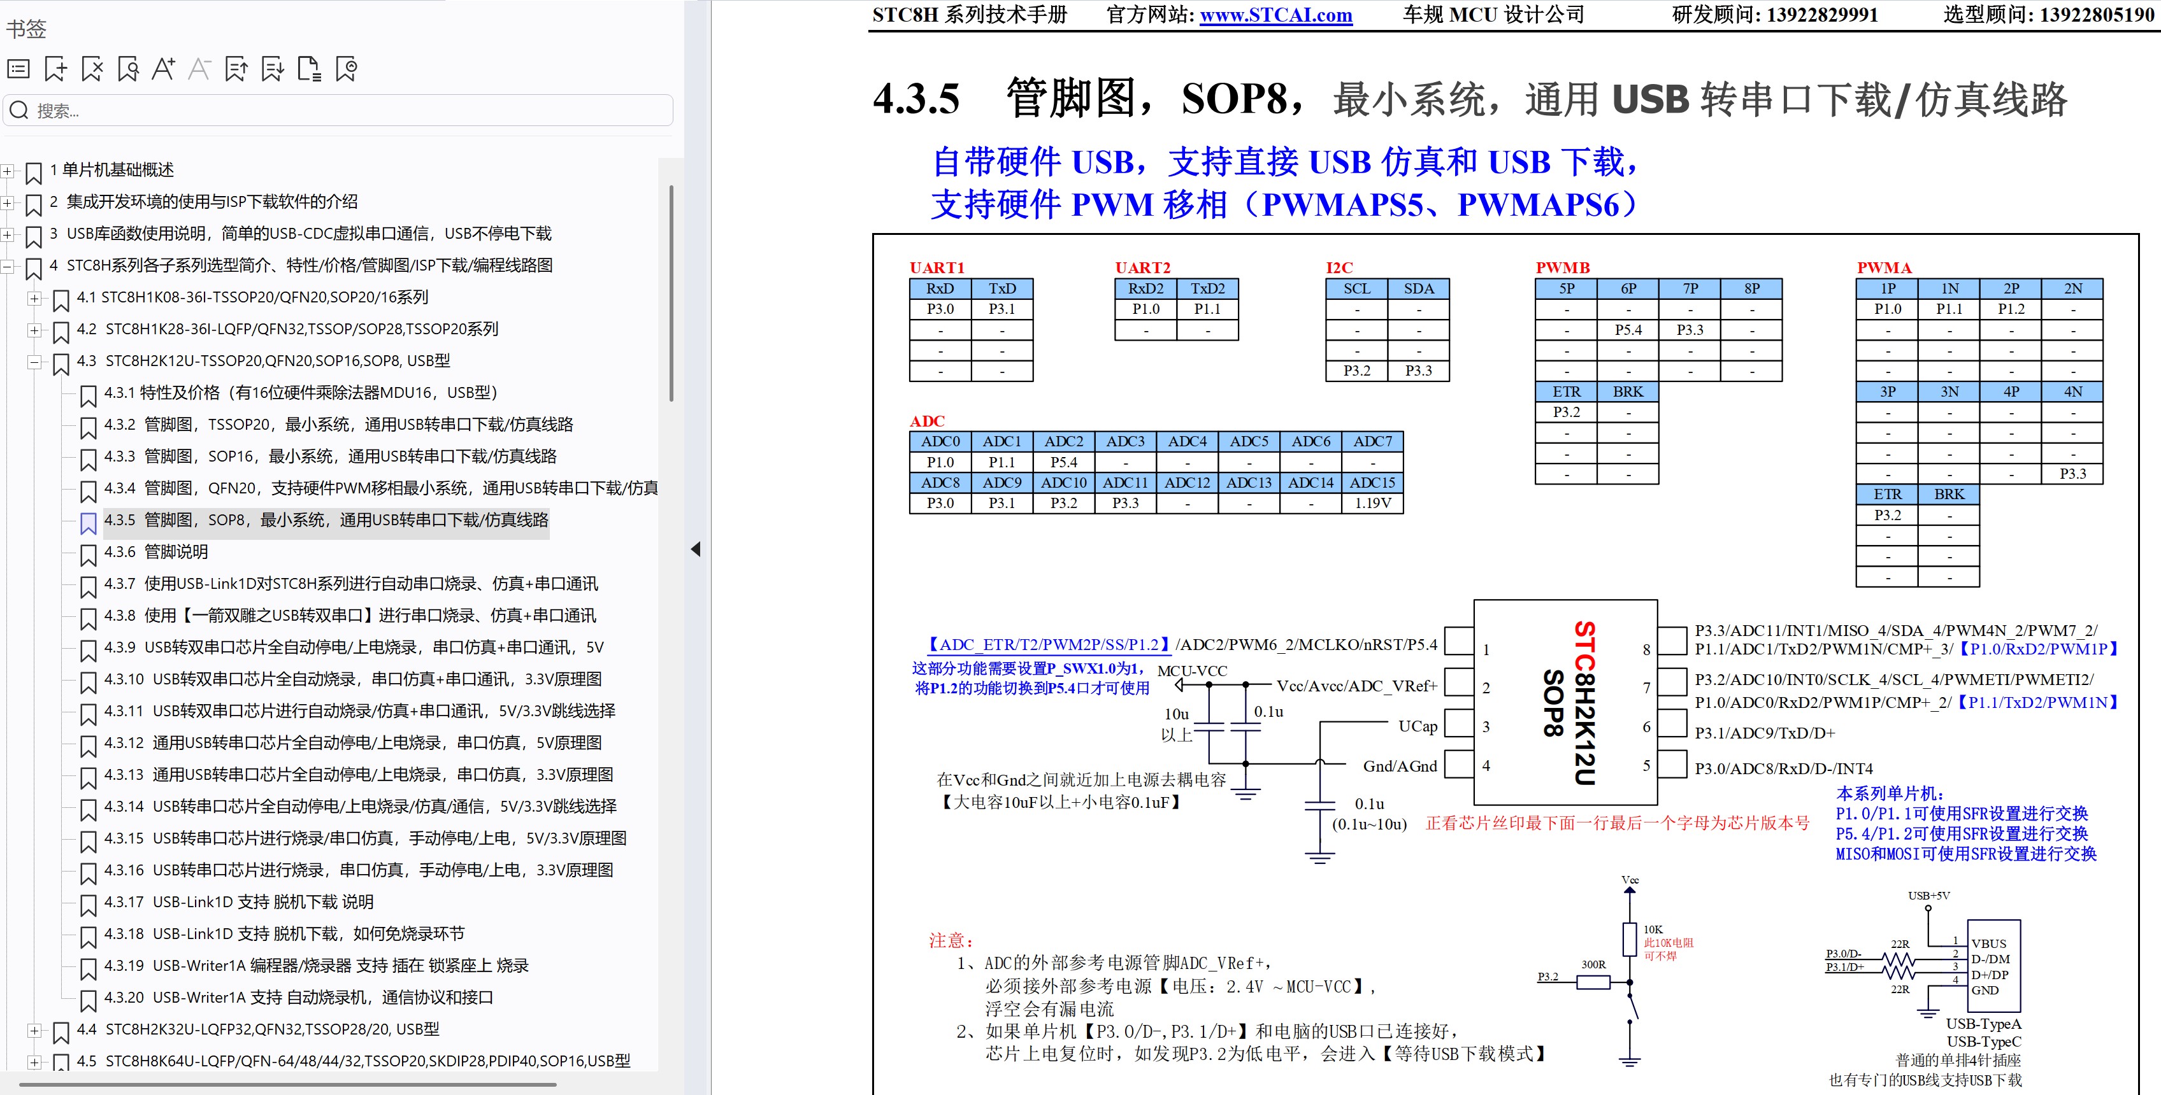The width and height of the screenshot is (2161, 1095).
Task: Collapse the bookmarks panel with the arrow
Action: pyautogui.click(x=696, y=549)
